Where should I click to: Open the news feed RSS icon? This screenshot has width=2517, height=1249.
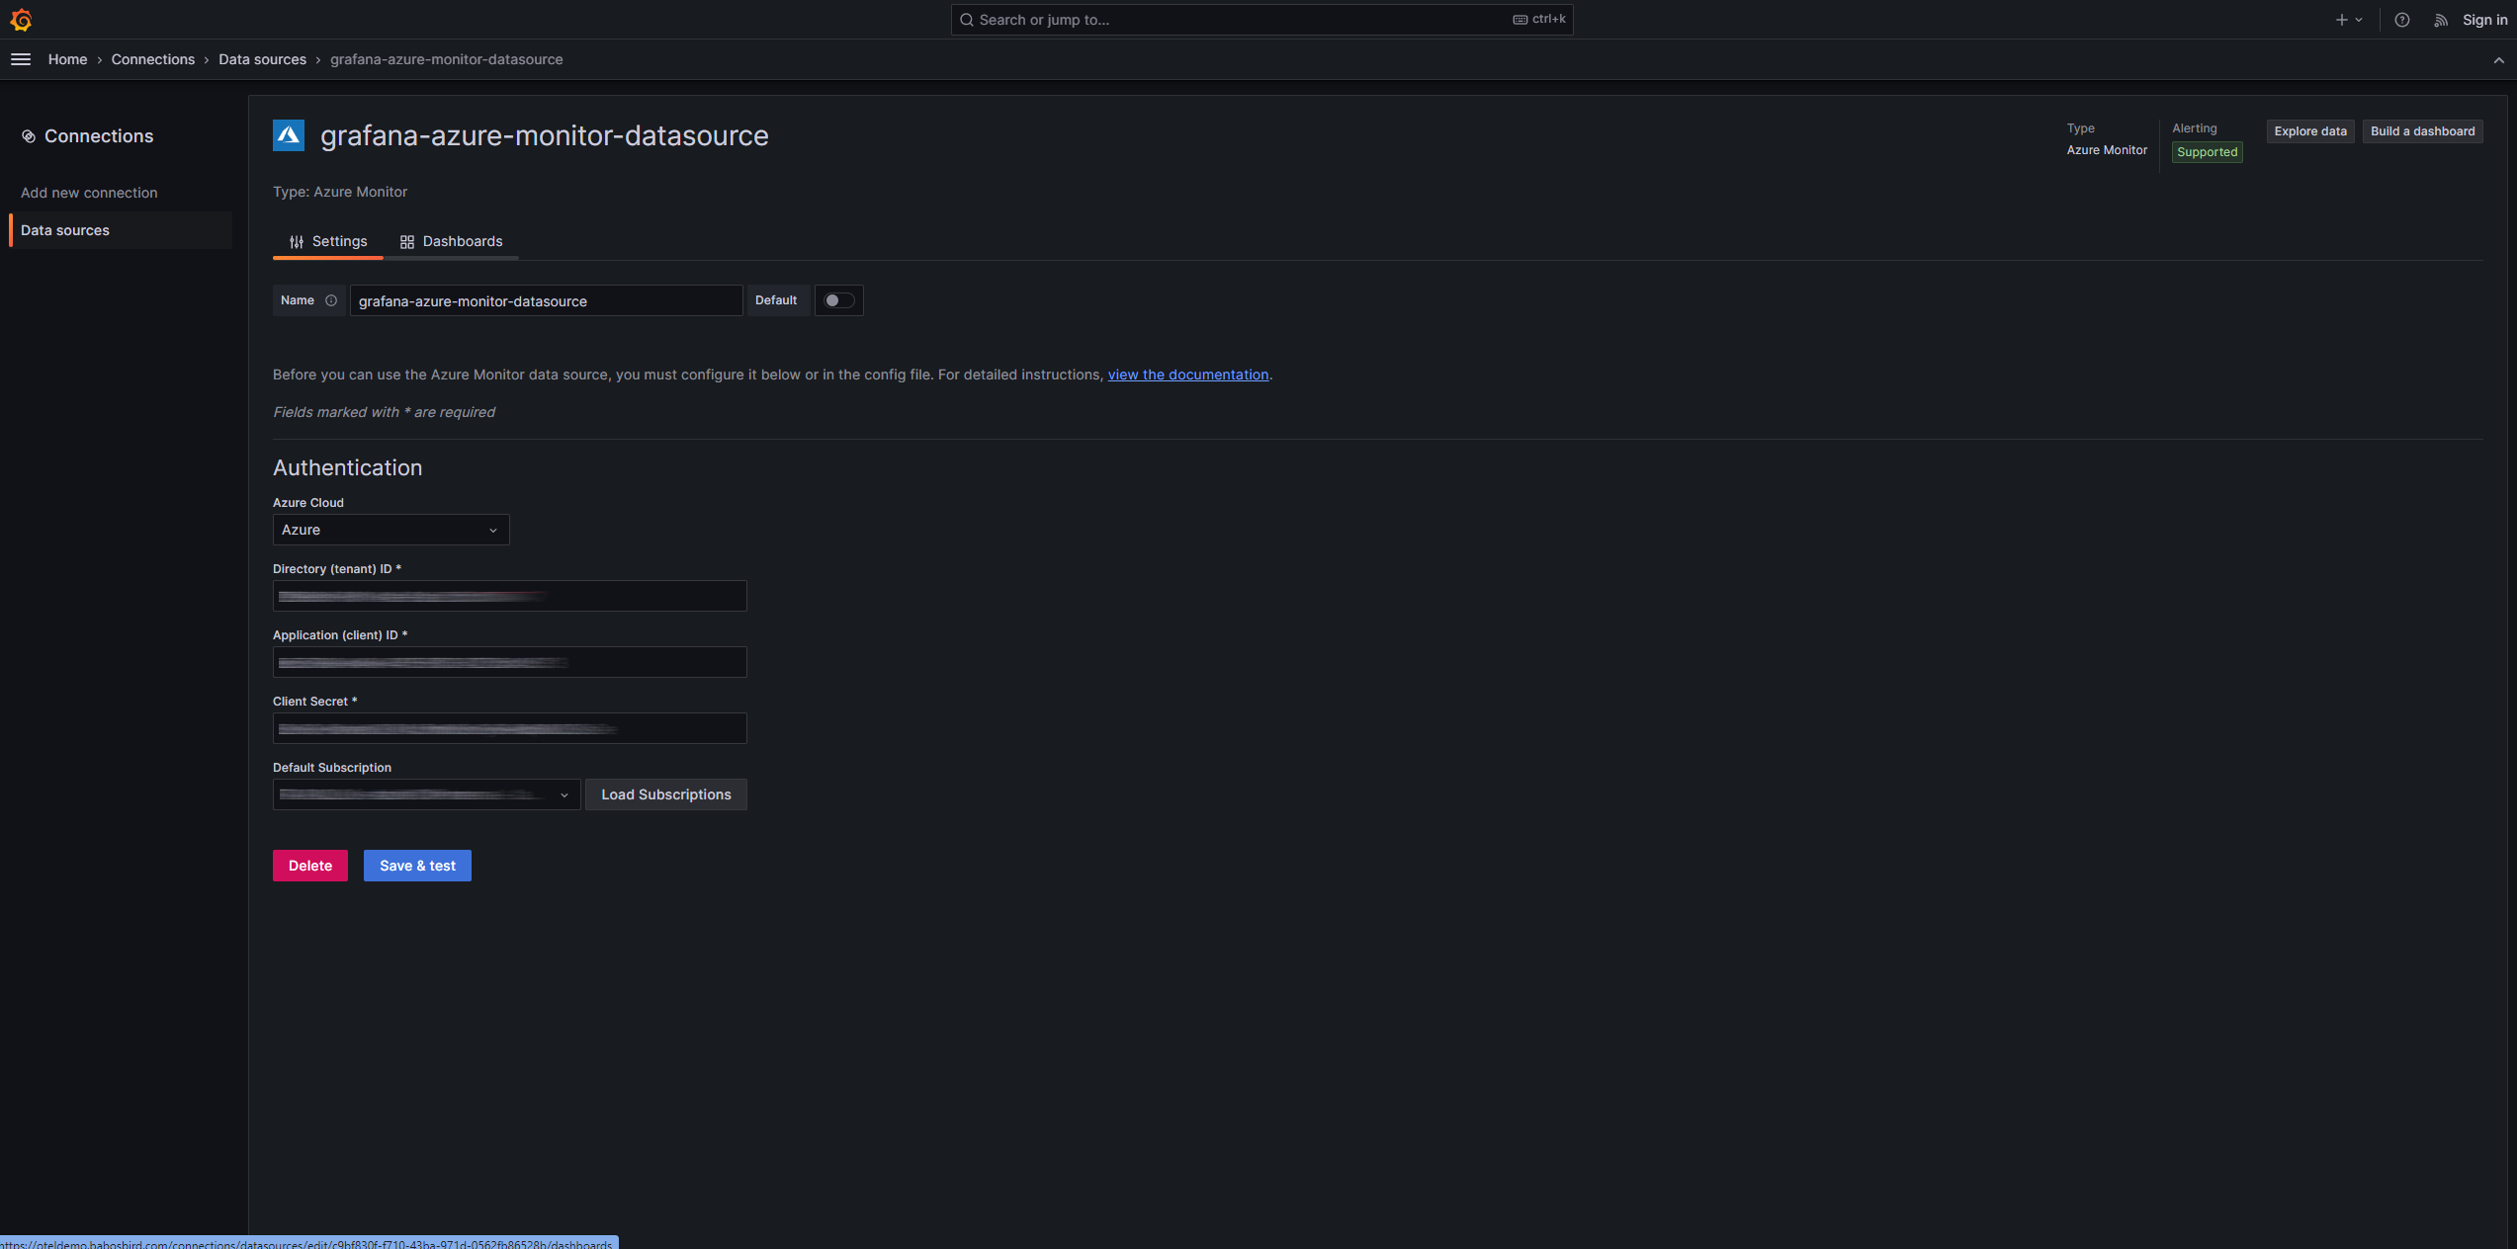coord(2441,20)
